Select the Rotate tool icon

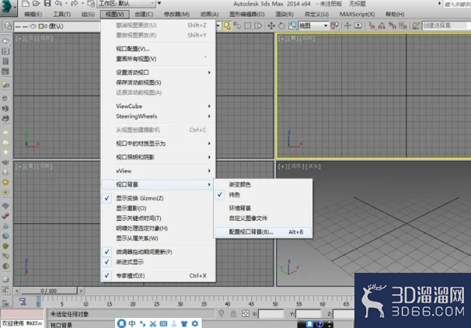coord(281,26)
